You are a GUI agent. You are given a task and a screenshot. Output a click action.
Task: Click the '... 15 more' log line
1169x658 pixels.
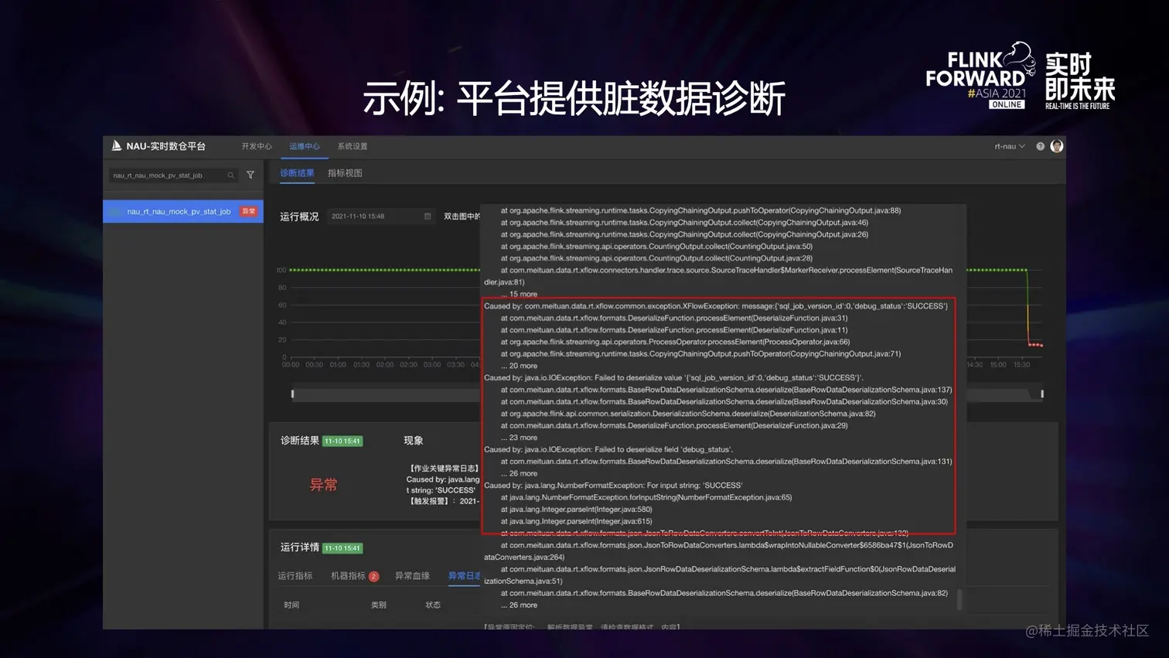tap(519, 295)
